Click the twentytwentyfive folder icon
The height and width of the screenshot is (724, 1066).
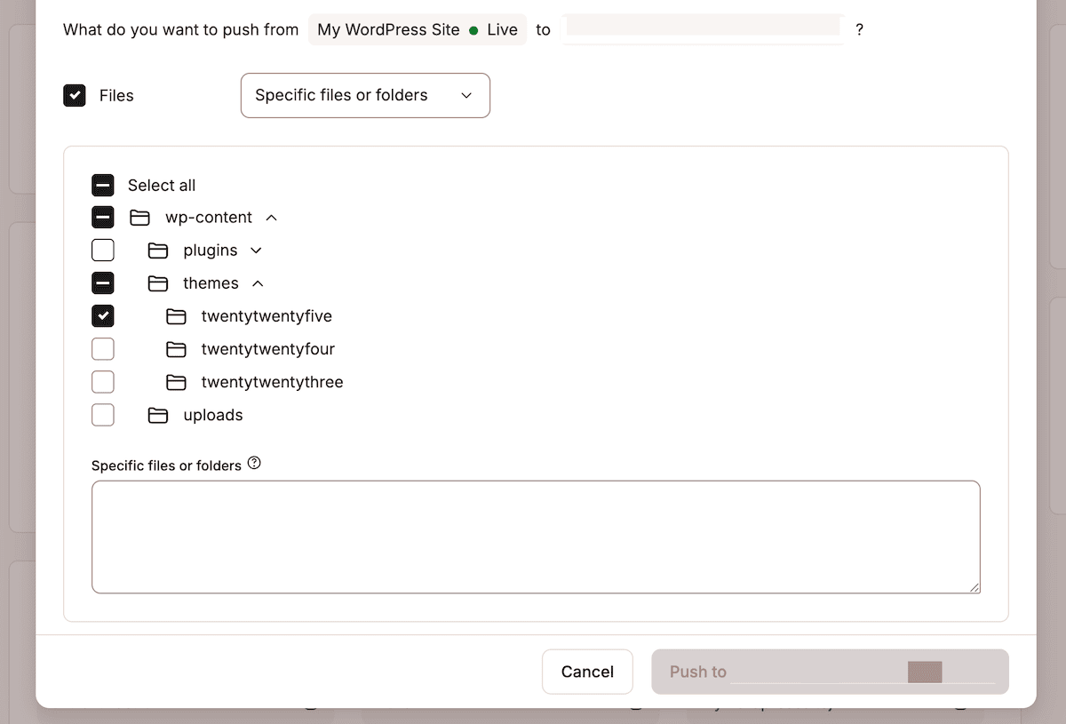pyautogui.click(x=175, y=315)
